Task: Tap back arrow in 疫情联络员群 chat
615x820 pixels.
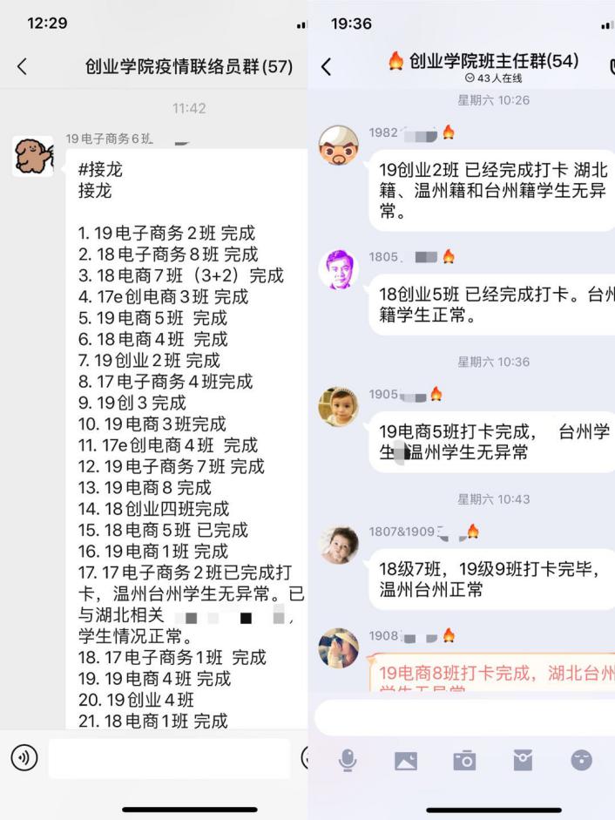Action: (22, 66)
